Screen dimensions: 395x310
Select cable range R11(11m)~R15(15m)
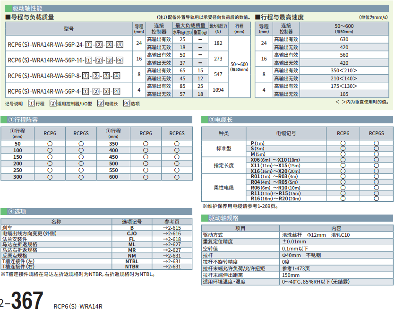tap(276, 194)
